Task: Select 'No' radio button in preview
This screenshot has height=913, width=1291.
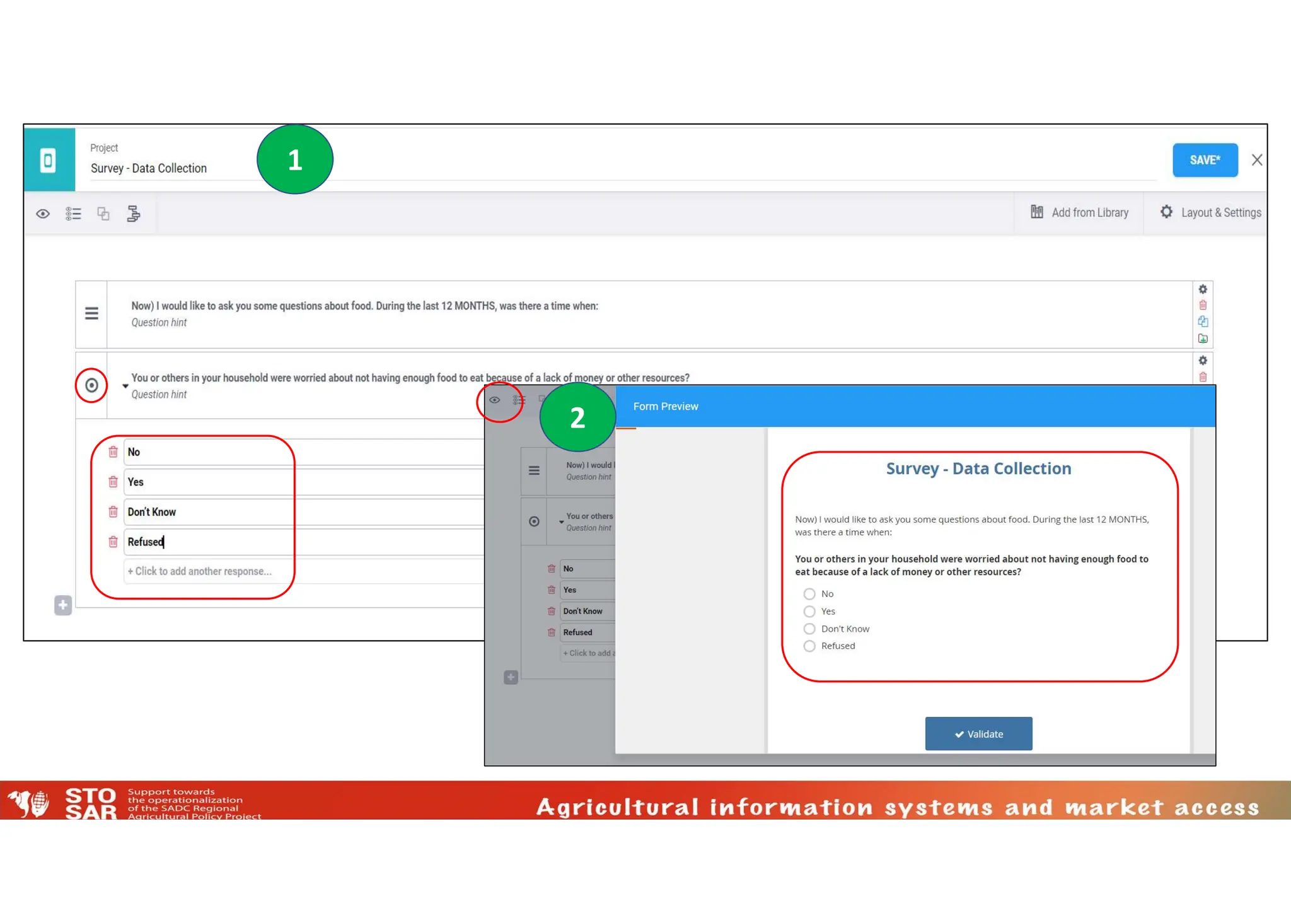Action: (809, 594)
